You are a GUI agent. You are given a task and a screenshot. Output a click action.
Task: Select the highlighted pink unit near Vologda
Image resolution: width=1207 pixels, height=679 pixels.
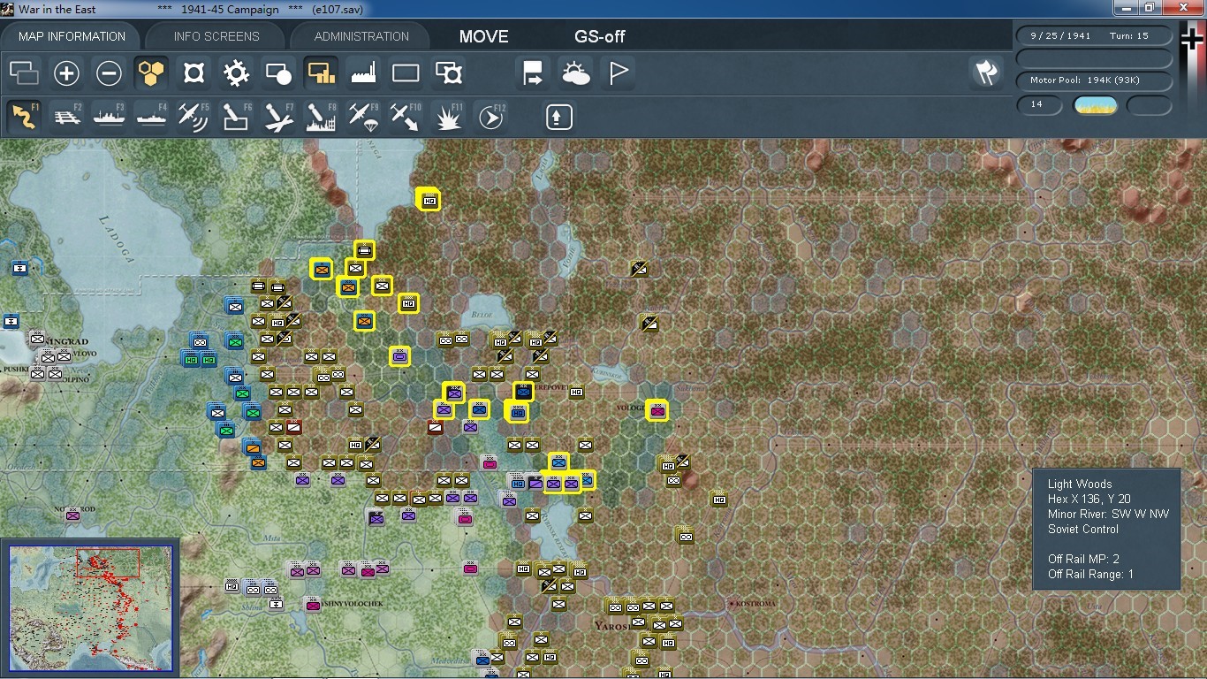657,410
